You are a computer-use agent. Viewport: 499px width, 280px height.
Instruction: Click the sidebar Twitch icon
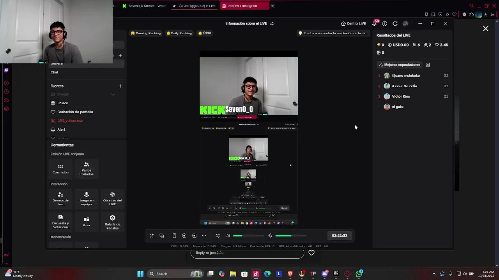(6, 70)
